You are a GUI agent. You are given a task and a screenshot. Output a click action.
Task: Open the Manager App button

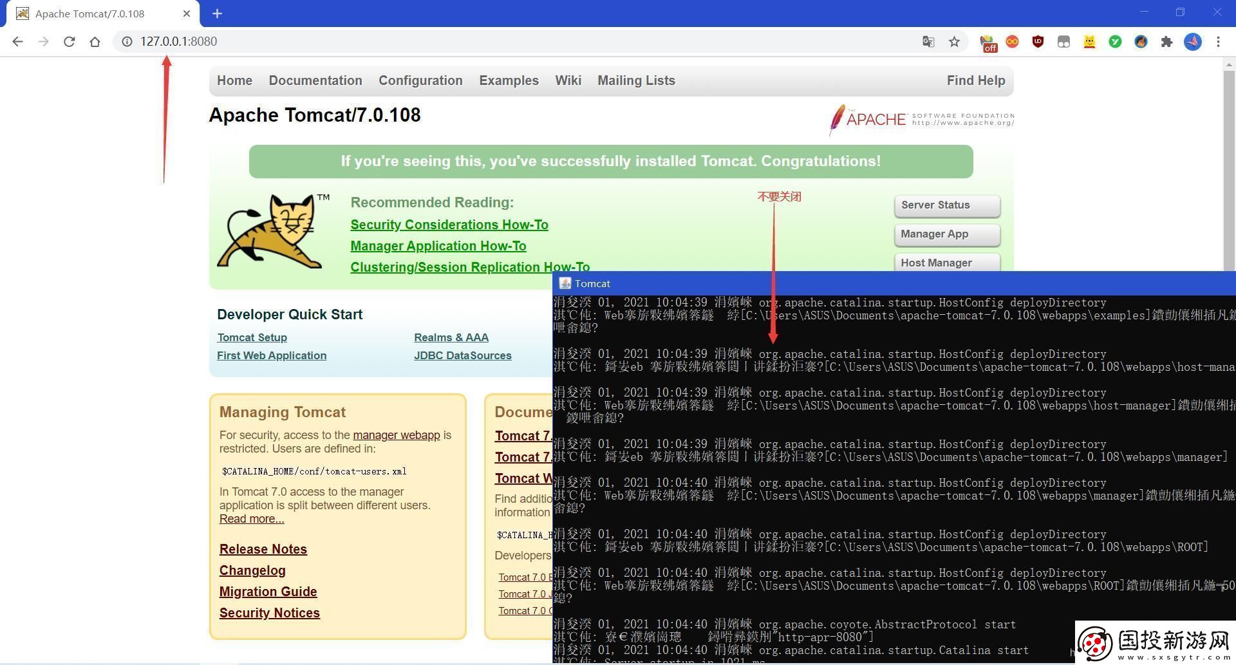click(946, 234)
